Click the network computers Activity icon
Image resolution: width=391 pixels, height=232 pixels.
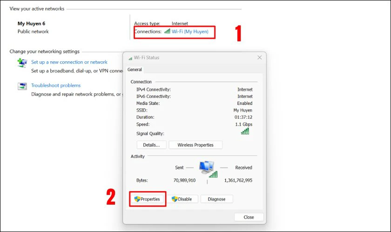coord(208,169)
